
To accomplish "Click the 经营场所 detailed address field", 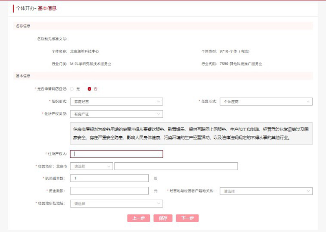I will tap(176, 166).
